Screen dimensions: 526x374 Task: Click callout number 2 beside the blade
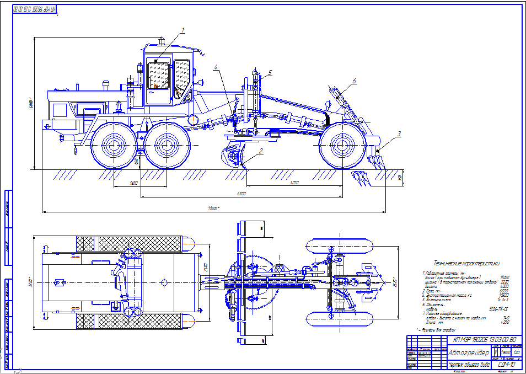pos(261,152)
